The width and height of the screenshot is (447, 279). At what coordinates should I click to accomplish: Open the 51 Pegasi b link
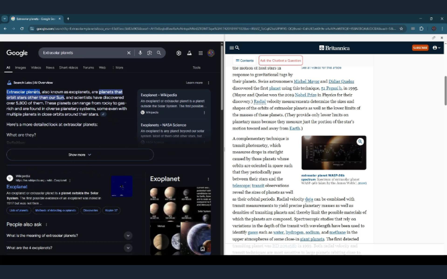(x=330, y=88)
